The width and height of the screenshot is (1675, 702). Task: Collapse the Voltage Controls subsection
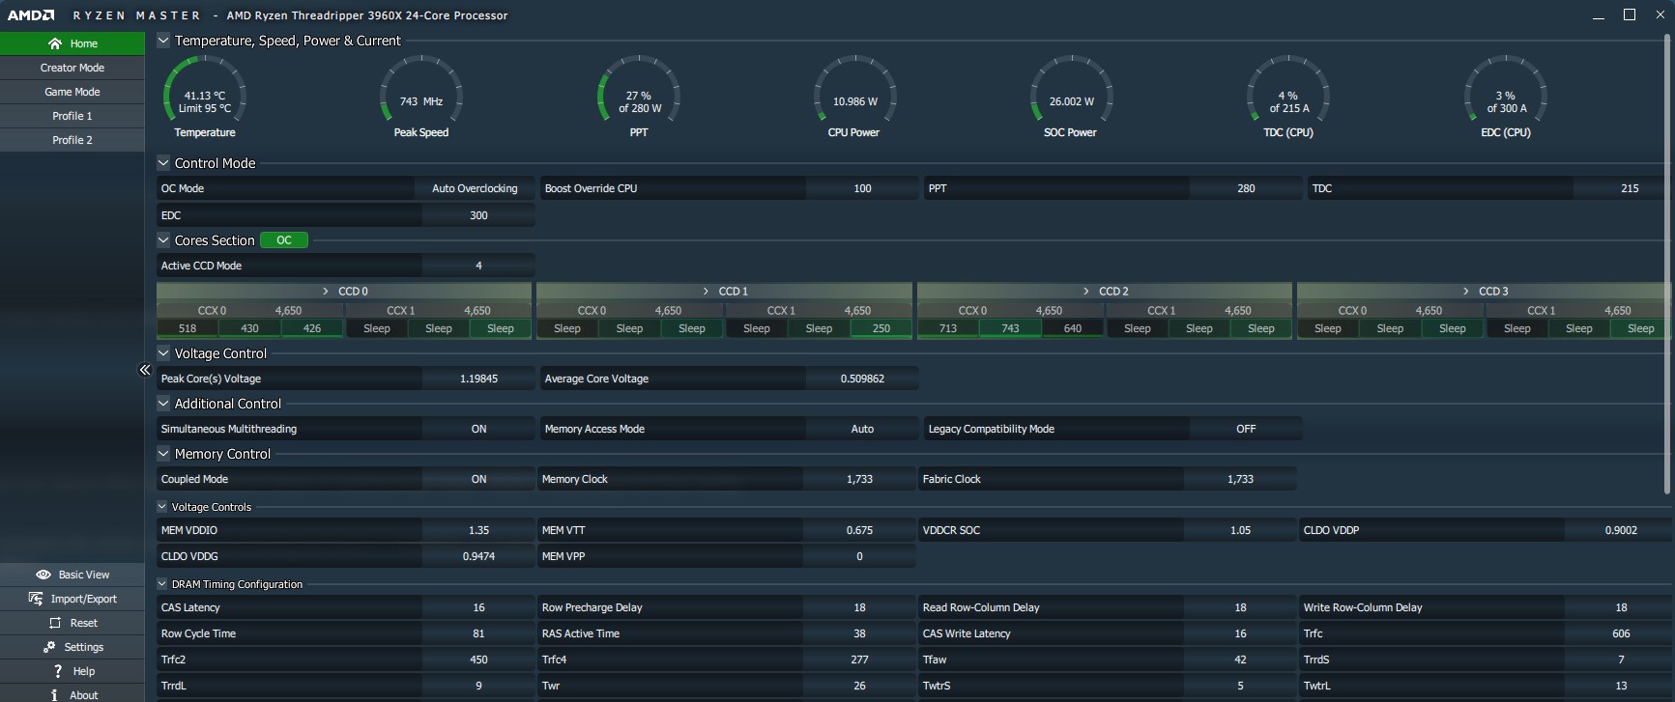(x=162, y=507)
